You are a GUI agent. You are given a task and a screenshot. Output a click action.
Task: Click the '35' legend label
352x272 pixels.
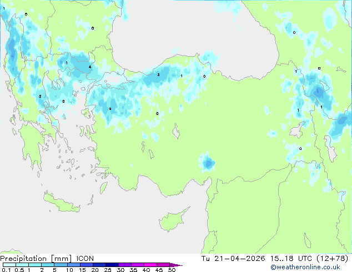click(133, 270)
